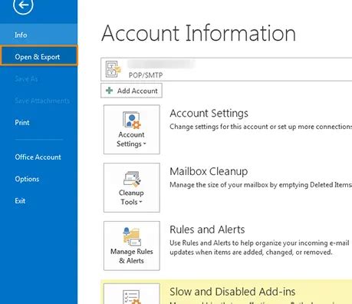Open Office Account page
Image resolution: width=352 pixels, height=304 pixels.
pyautogui.click(x=38, y=157)
